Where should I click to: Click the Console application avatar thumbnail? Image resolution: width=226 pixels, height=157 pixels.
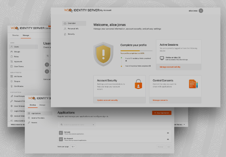(61, 133)
